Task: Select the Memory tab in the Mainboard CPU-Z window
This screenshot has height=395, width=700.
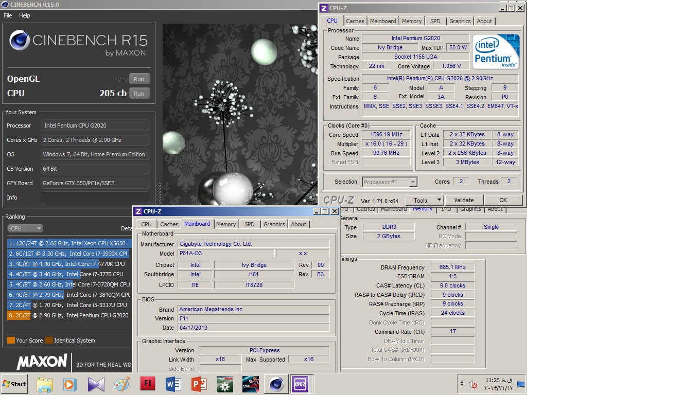Action: tap(226, 224)
